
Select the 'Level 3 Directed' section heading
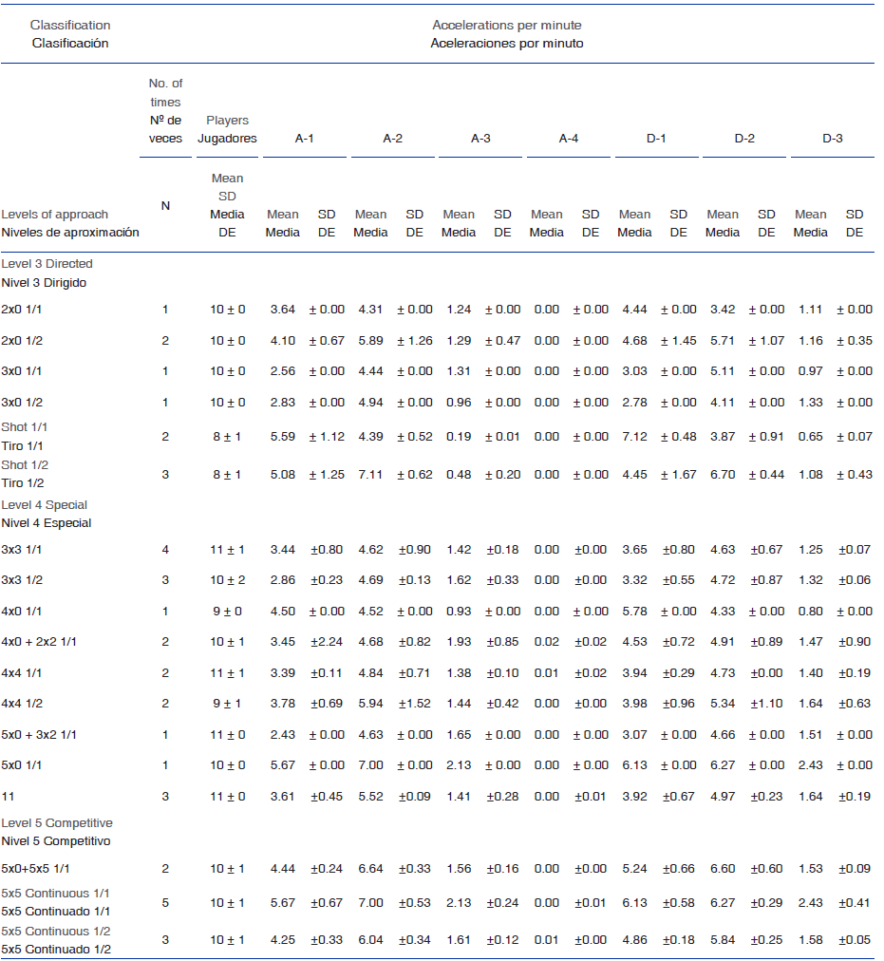click(x=47, y=264)
